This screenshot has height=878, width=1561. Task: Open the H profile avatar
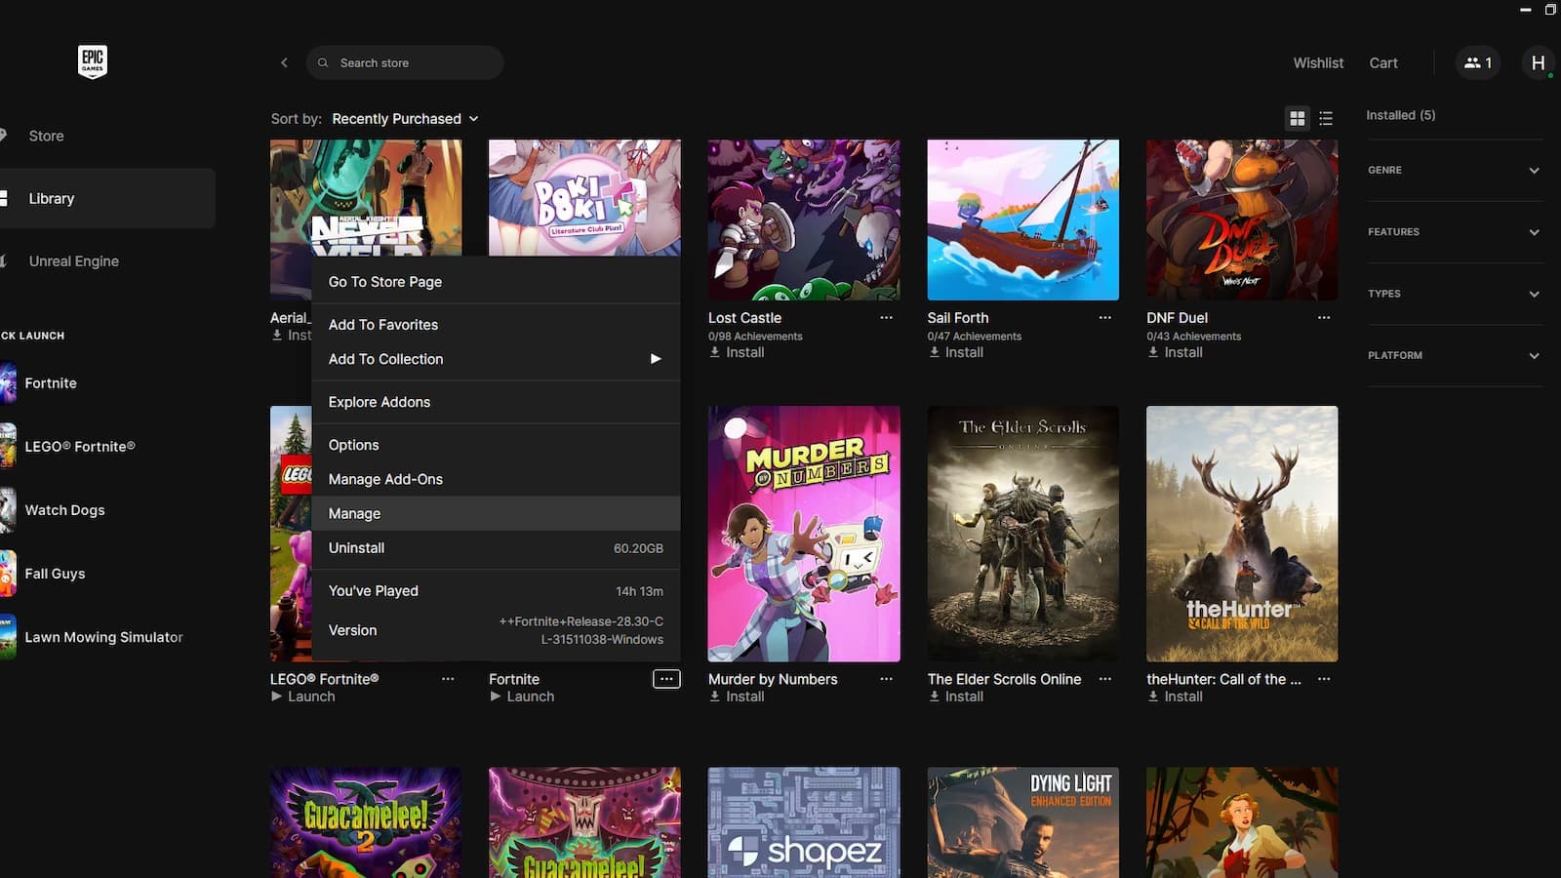pyautogui.click(x=1538, y=62)
